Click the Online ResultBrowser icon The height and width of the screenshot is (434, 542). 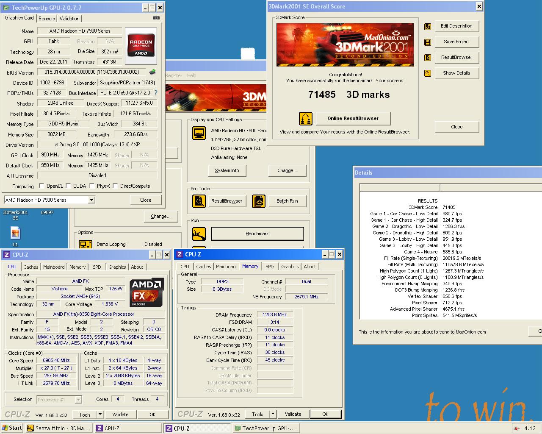click(x=306, y=119)
